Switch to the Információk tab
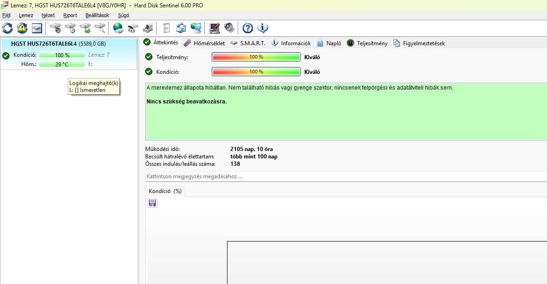 tap(291, 43)
